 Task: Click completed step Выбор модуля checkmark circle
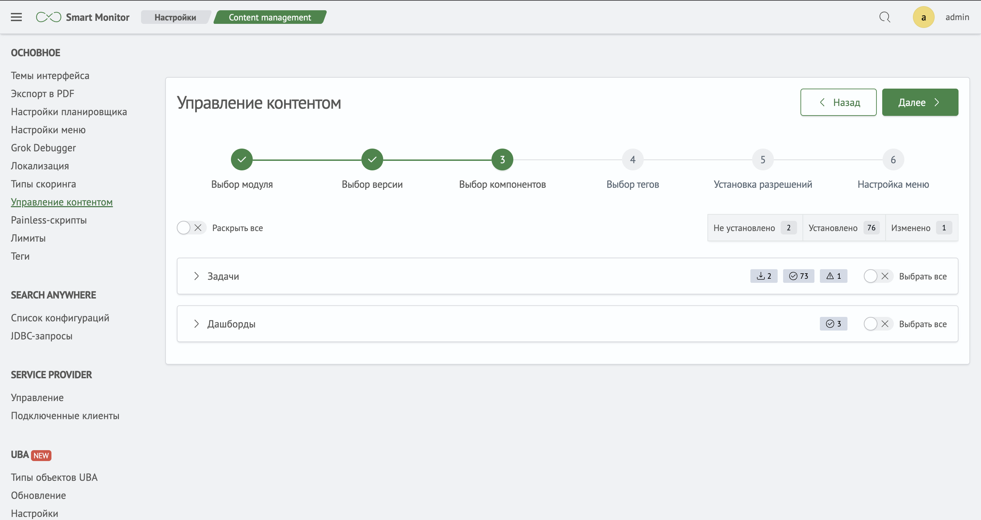(242, 159)
